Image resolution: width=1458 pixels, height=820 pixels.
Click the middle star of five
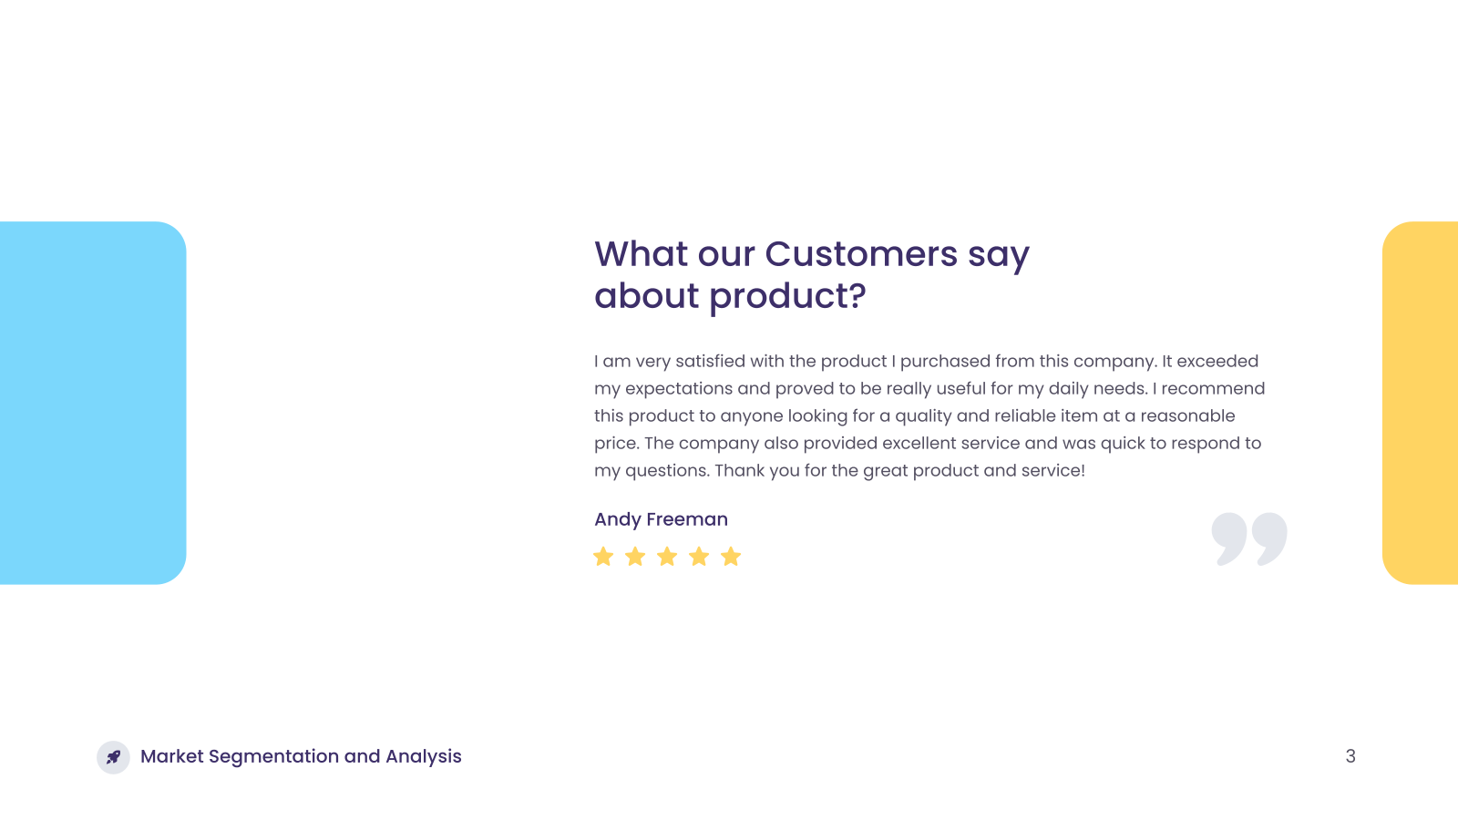667,557
